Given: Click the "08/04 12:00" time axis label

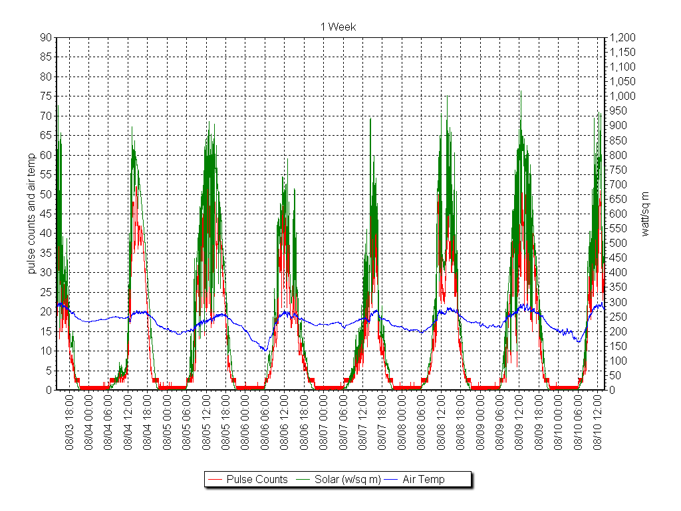Looking at the screenshot, I should pos(128,423).
